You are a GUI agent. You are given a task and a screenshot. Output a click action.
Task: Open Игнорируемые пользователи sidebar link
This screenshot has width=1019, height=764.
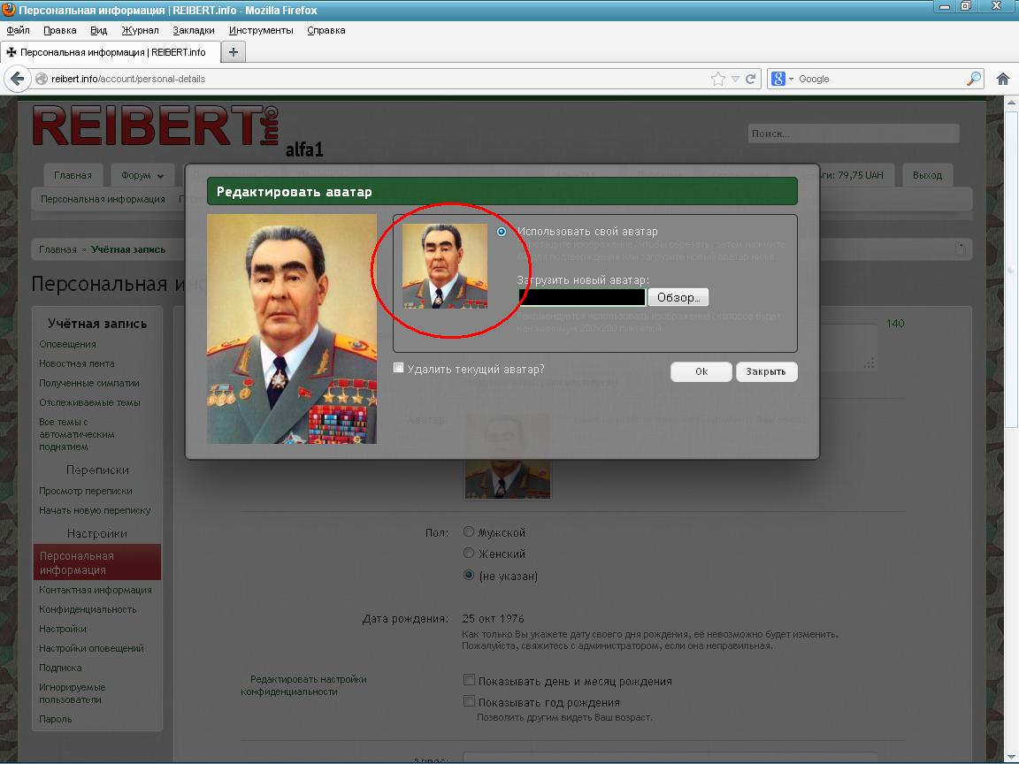(x=73, y=693)
